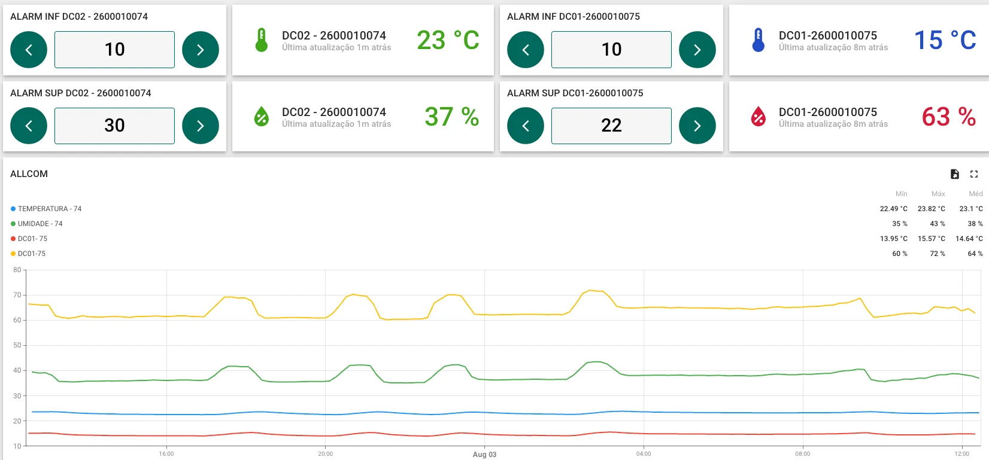Viewport: 989px width, 460px height.
Task: Click the ALARM SUP DC01 field showing 22
Action: click(x=611, y=126)
